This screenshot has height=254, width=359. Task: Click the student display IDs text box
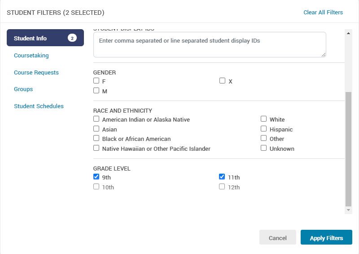(x=210, y=44)
